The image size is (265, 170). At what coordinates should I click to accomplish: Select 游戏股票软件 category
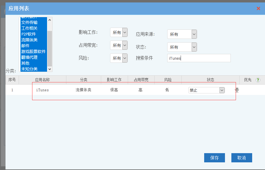[x=33, y=51]
